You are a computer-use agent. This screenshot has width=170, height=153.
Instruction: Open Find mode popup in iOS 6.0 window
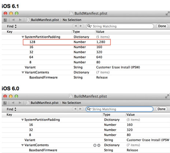pos(11,109)
